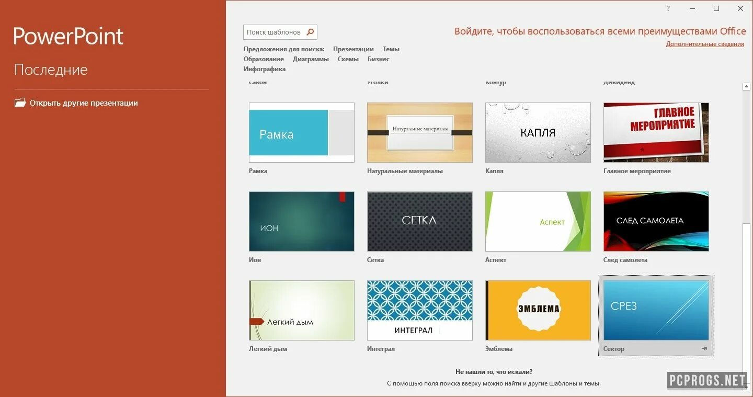
Task: Click the Ион caption text
Action: (255, 260)
